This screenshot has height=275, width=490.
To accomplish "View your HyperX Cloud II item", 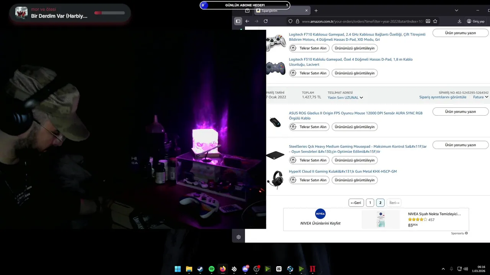I will pyautogui.click(x=354, y=180).
